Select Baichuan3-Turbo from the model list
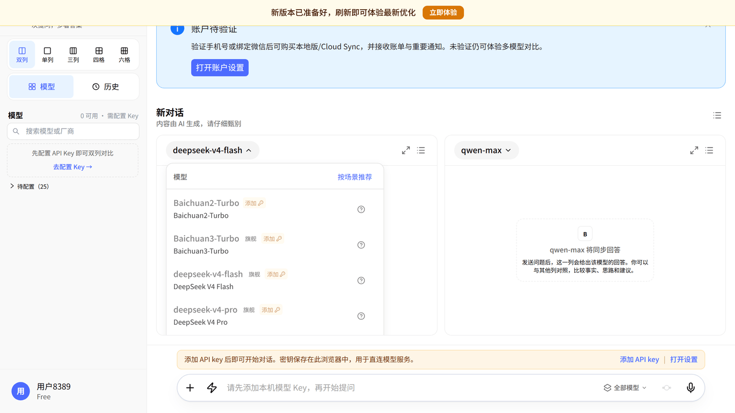The image size is (735, 413). coord(275,245)
